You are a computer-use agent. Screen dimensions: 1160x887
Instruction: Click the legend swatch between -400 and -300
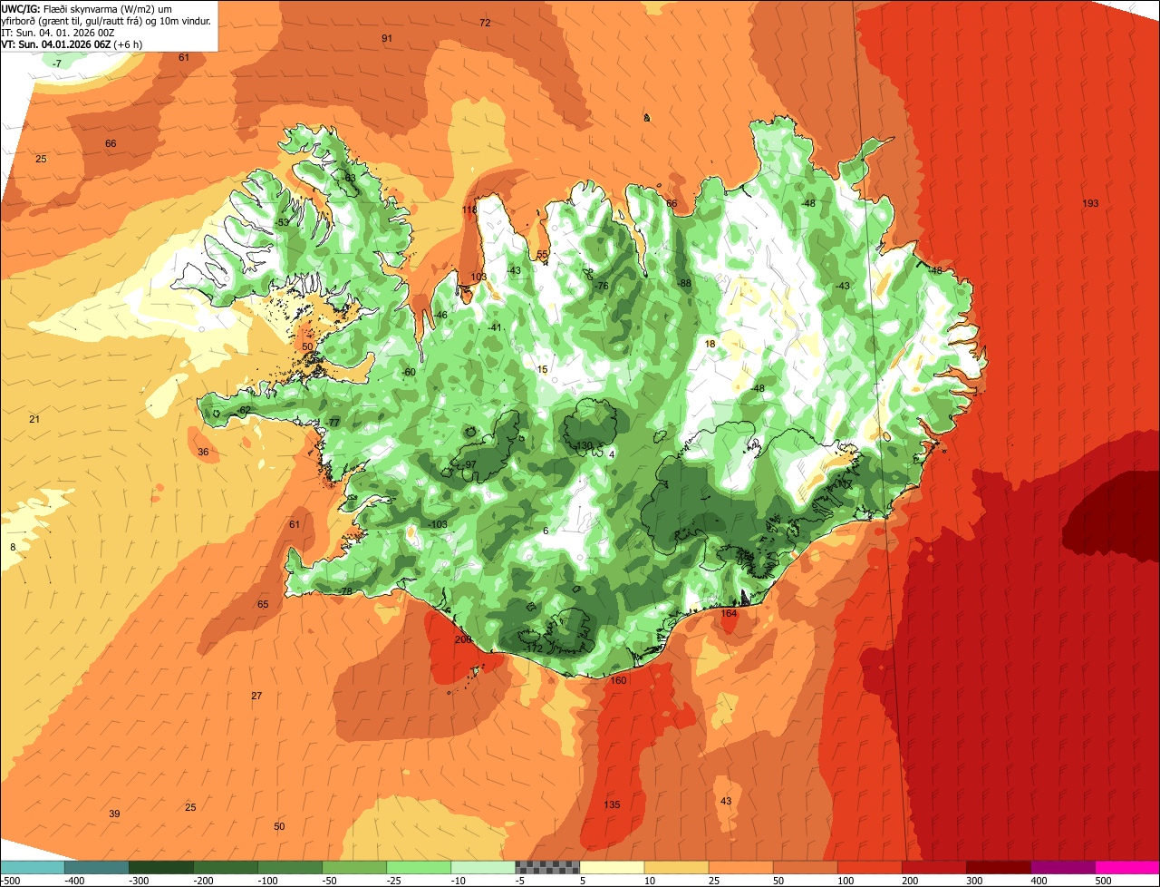click(96, 867)
